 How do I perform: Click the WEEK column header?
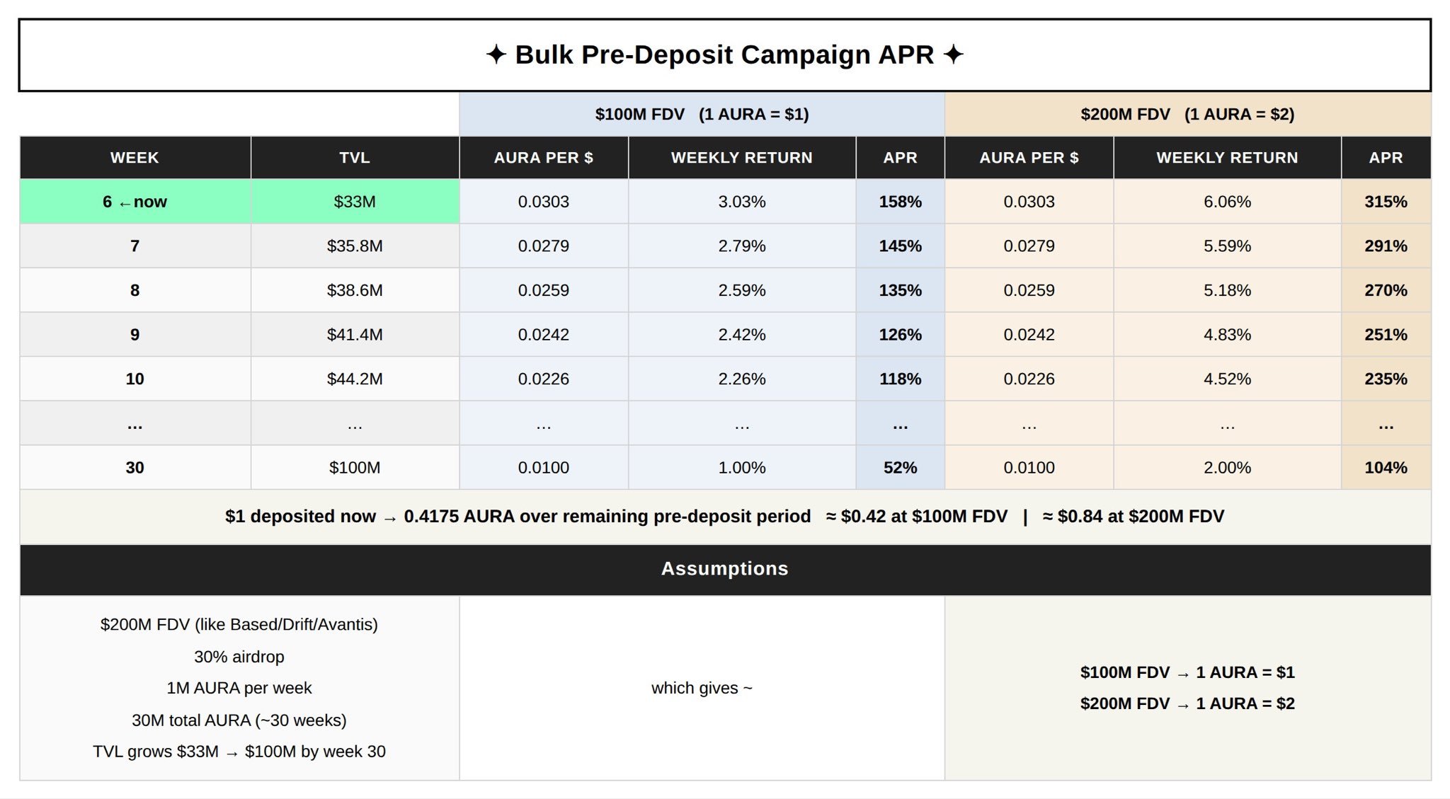[x=135, y=158]
